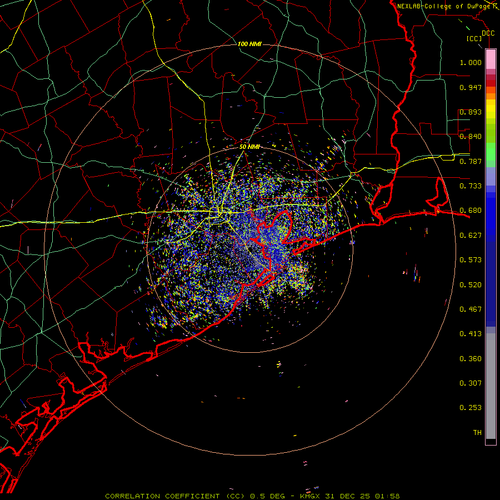This screenshot has height=500, width=500.
Task: Select the 0.253 scale value
Action: (471, 408)
